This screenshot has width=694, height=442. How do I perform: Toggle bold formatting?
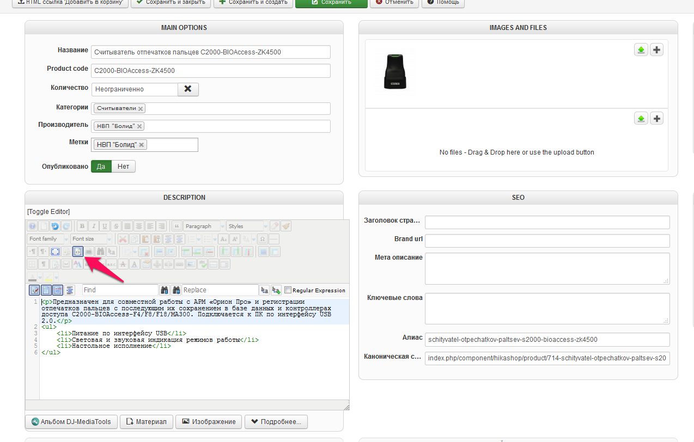[x=82, y=226]
